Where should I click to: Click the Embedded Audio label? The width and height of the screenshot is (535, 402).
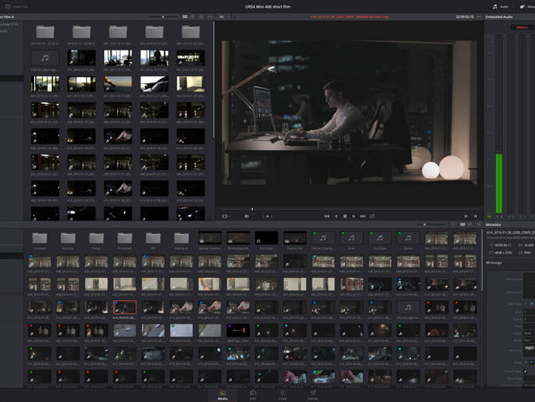point(499,17)
